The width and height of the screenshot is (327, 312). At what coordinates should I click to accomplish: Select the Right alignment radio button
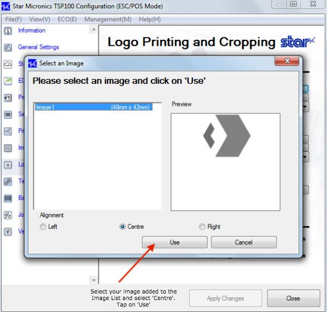click(202, 227)
